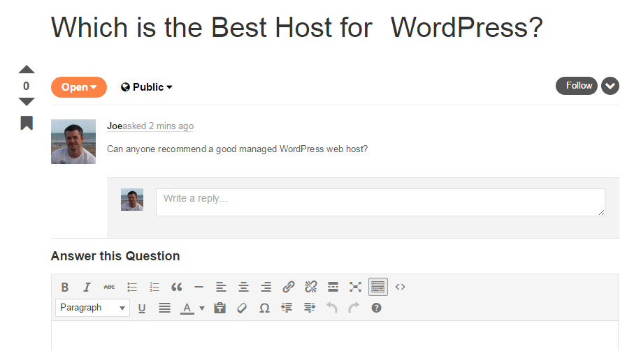
Task: Apply strikethrough formatting
Action: pyautogui.click(x=109, y=287)
